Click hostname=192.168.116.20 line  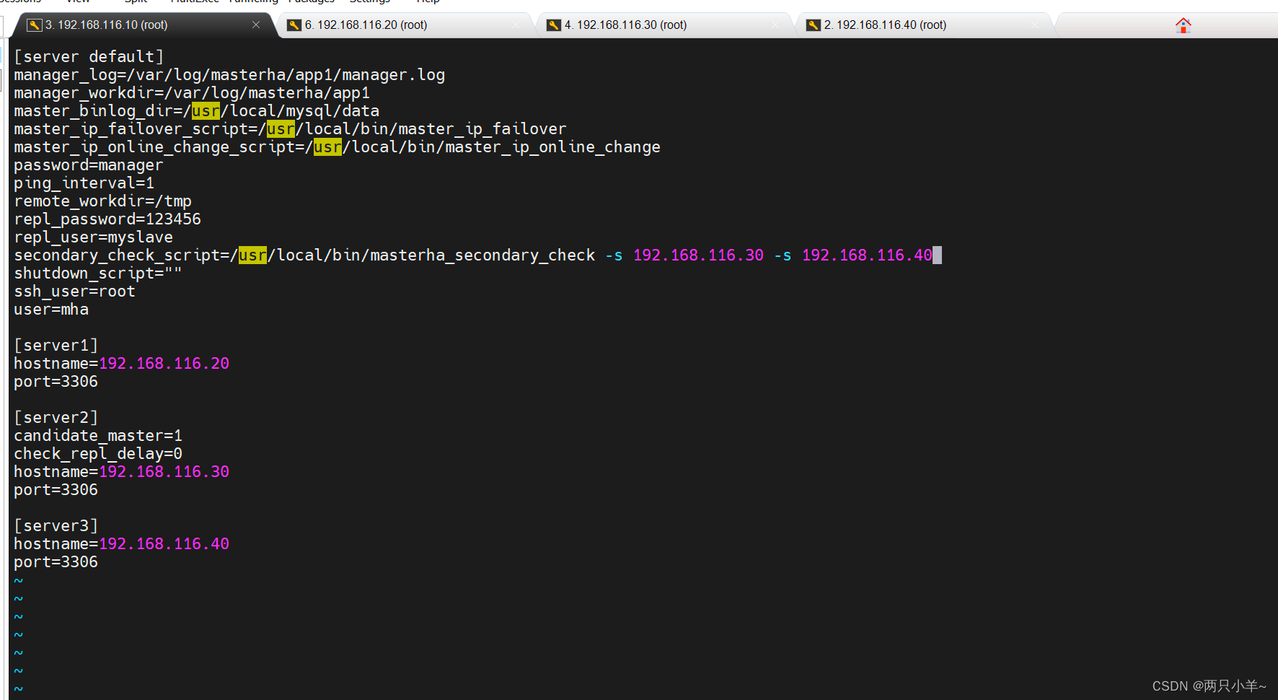coord(121,363)
